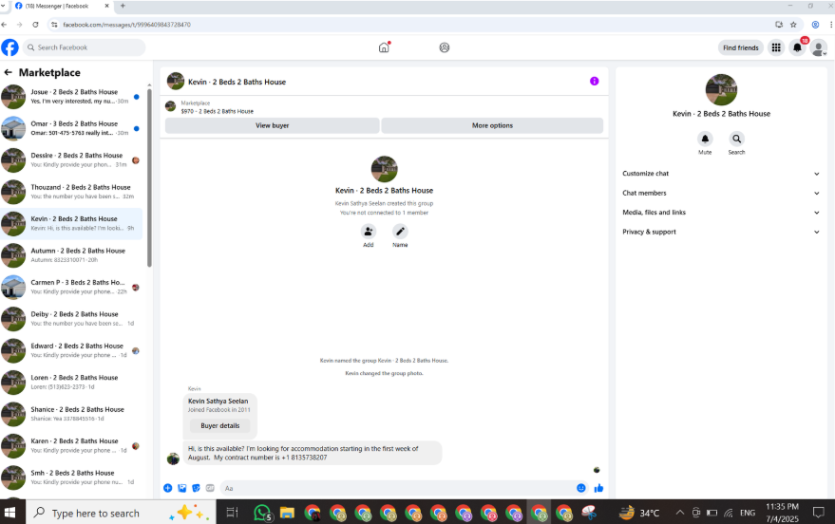The height and width of the screenshot is (524, 835).
Task: Open the account avatar menu
Action: pos(819,48)
